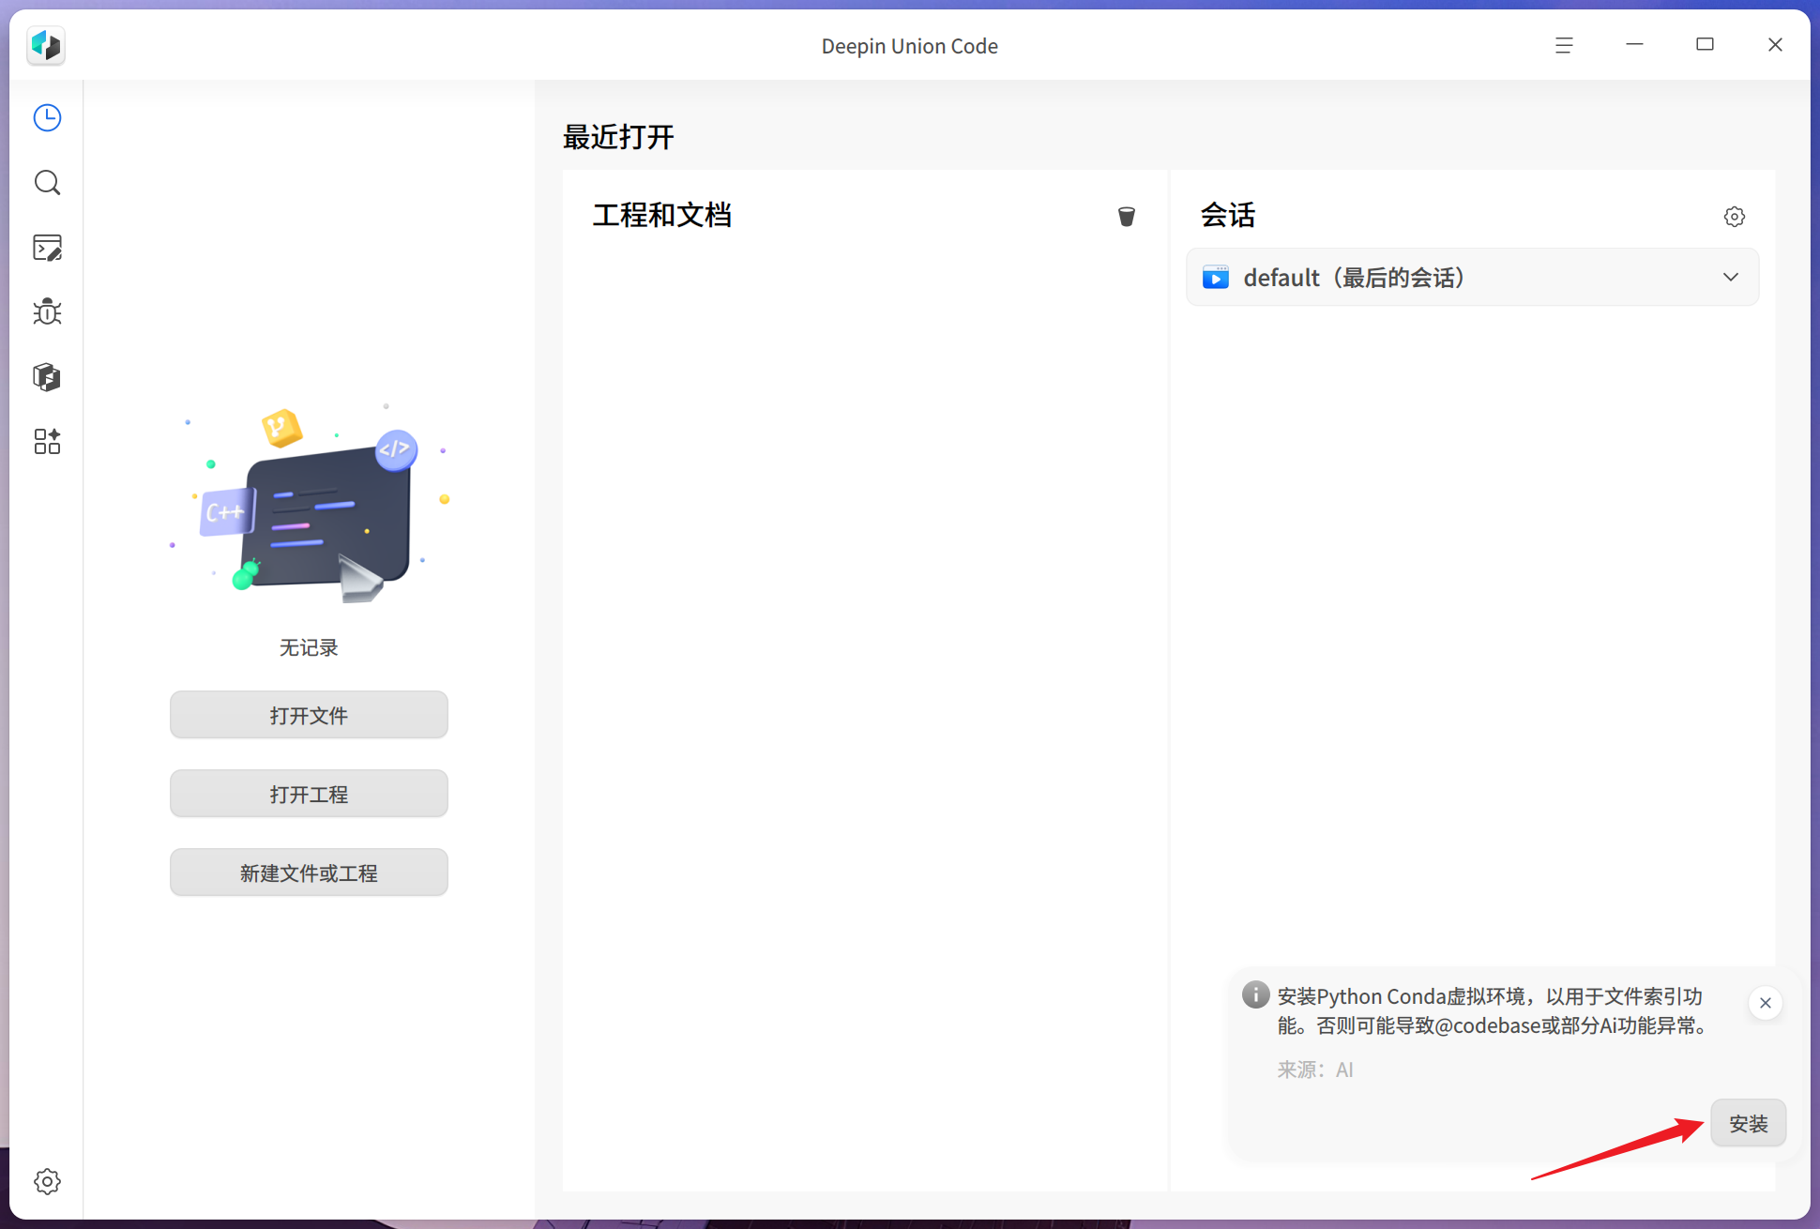
Task: Open the Search sidebar icon
Action: click(47, 183)
